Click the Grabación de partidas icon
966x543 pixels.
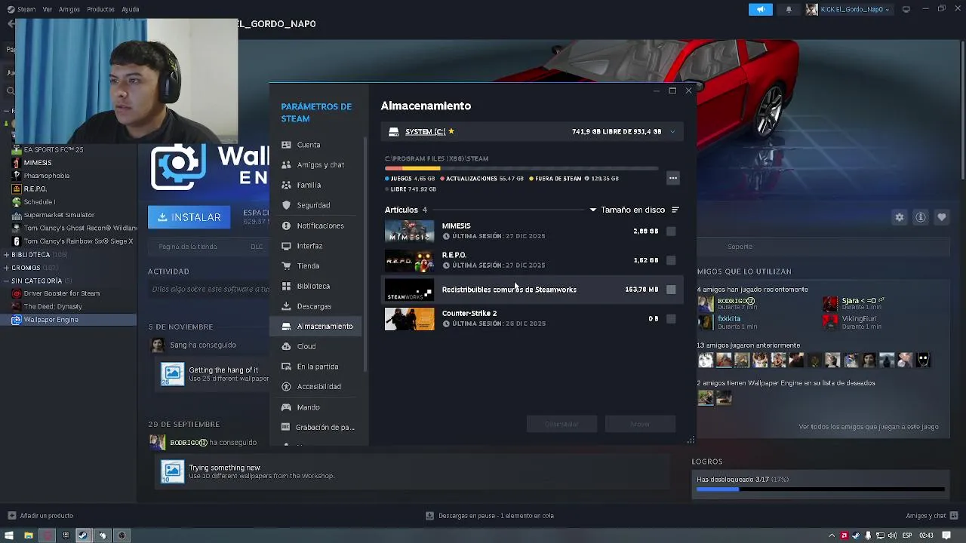[286, 427]
